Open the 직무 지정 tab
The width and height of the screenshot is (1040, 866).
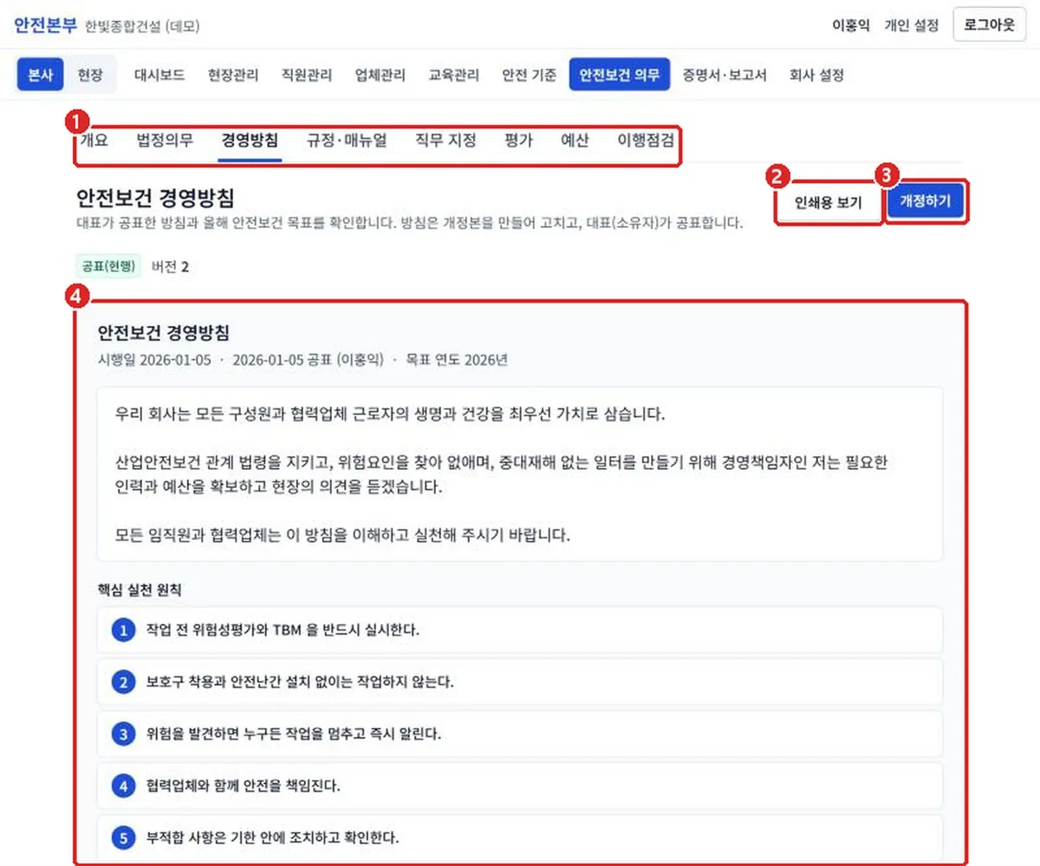pyautogui.click(x=445, y=140)
